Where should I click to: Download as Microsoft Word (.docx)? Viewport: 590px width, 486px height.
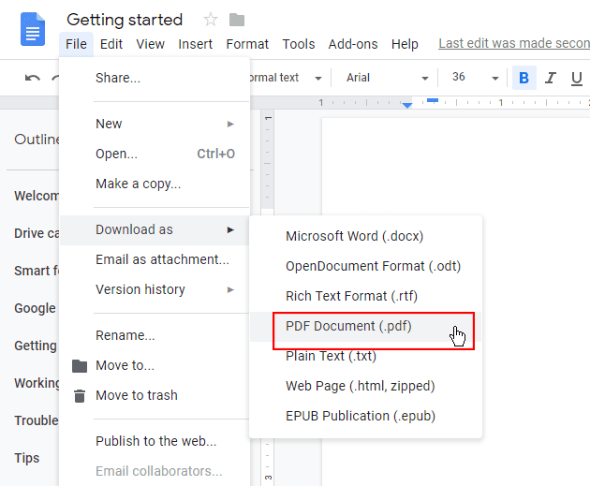[x=365, y=236]
